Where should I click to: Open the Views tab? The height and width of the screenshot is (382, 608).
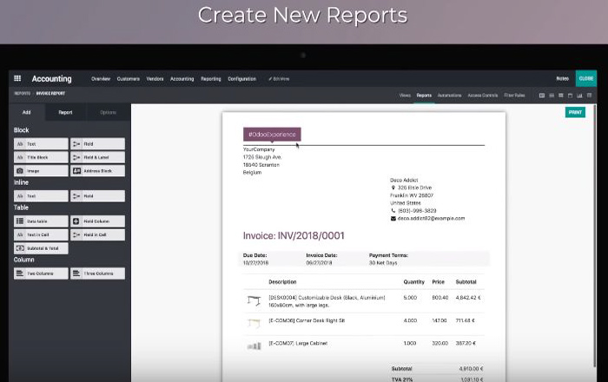405,95
